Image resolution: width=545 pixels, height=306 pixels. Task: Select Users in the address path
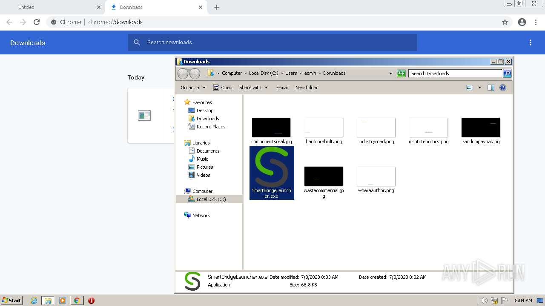click(291, 73)
